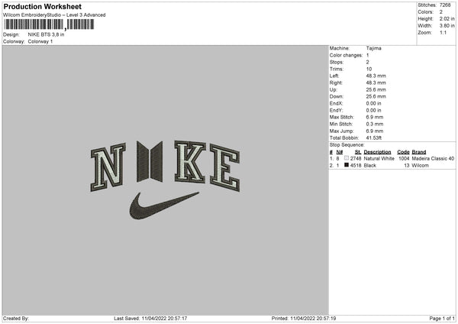Click the Black color swatch
458x324 pixels.
347,165
